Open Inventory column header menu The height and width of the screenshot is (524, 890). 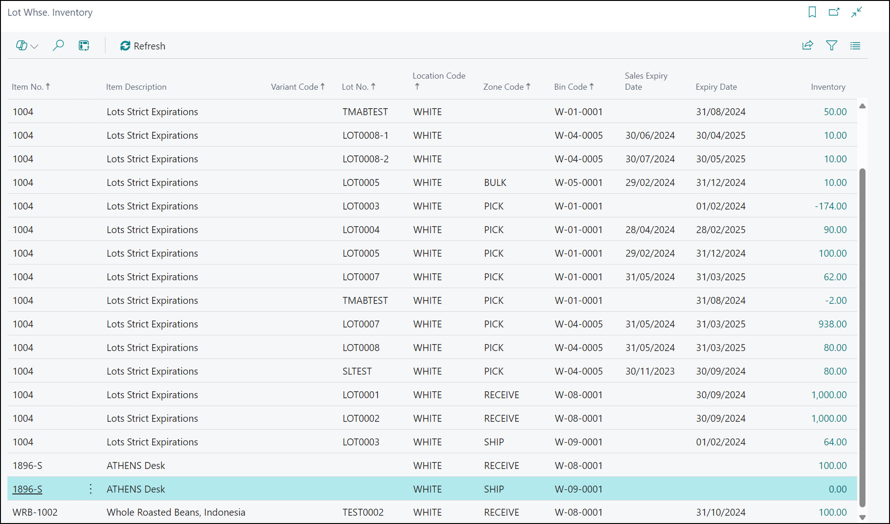pyautogui.click(x=828, y=86)
